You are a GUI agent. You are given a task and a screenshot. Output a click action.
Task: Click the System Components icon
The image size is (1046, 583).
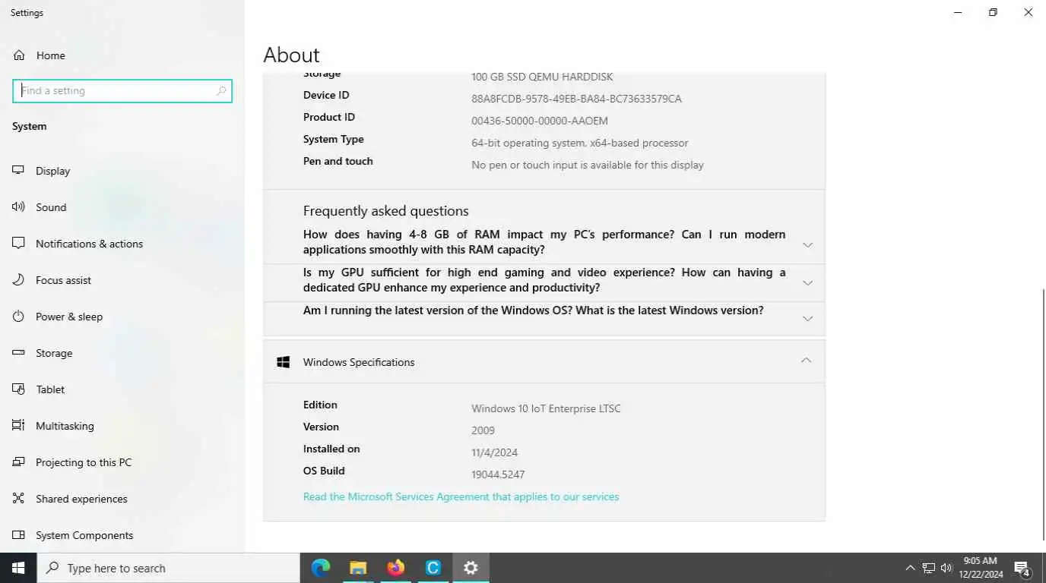point(19,535)
